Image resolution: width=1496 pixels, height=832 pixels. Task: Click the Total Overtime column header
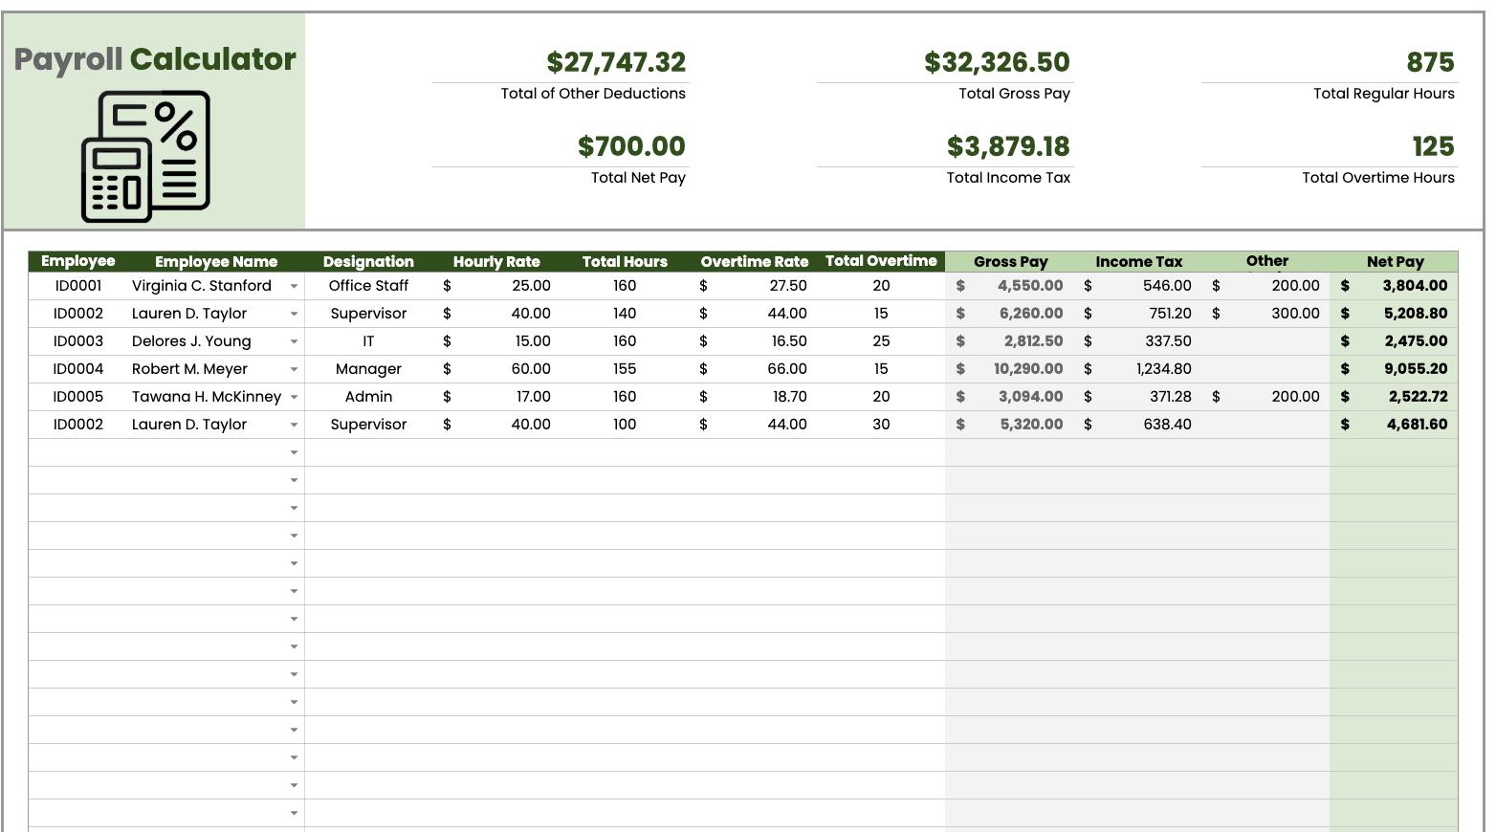[x=881, y=261]
